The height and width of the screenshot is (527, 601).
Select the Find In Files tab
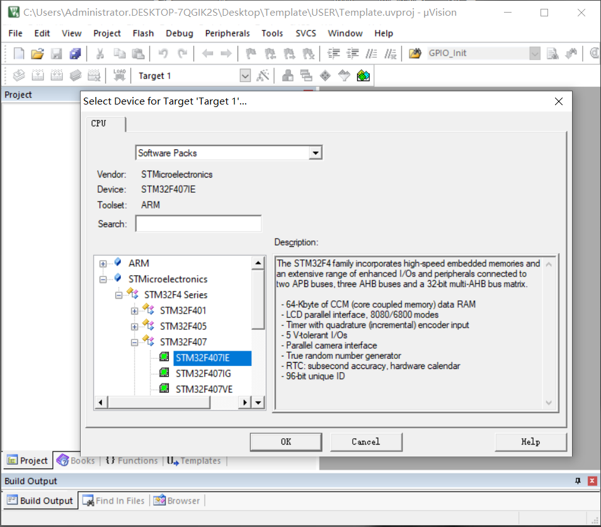(114, 501)
